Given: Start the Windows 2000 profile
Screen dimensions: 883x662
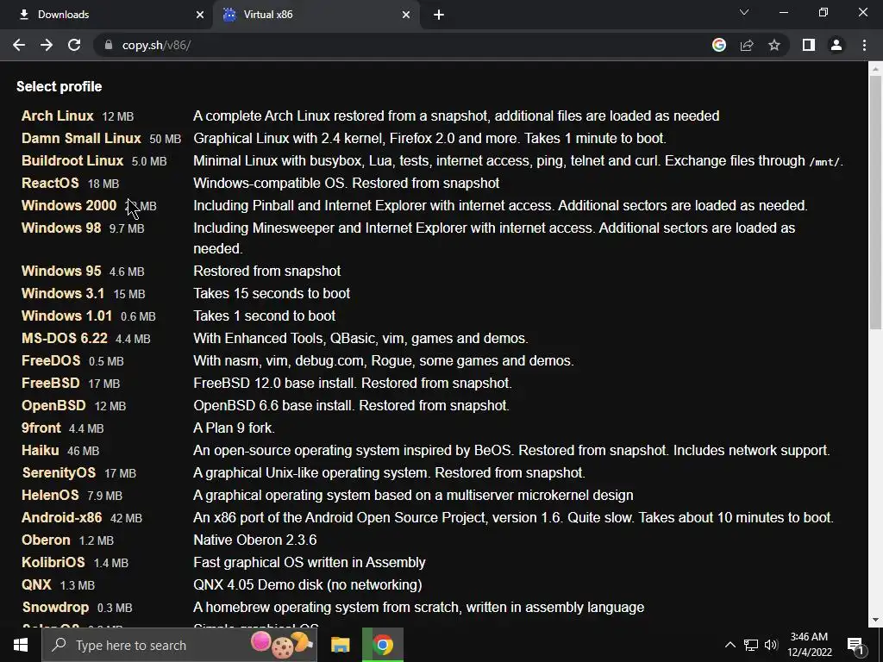Looking at the screenshot, I should tap(69, 205).
